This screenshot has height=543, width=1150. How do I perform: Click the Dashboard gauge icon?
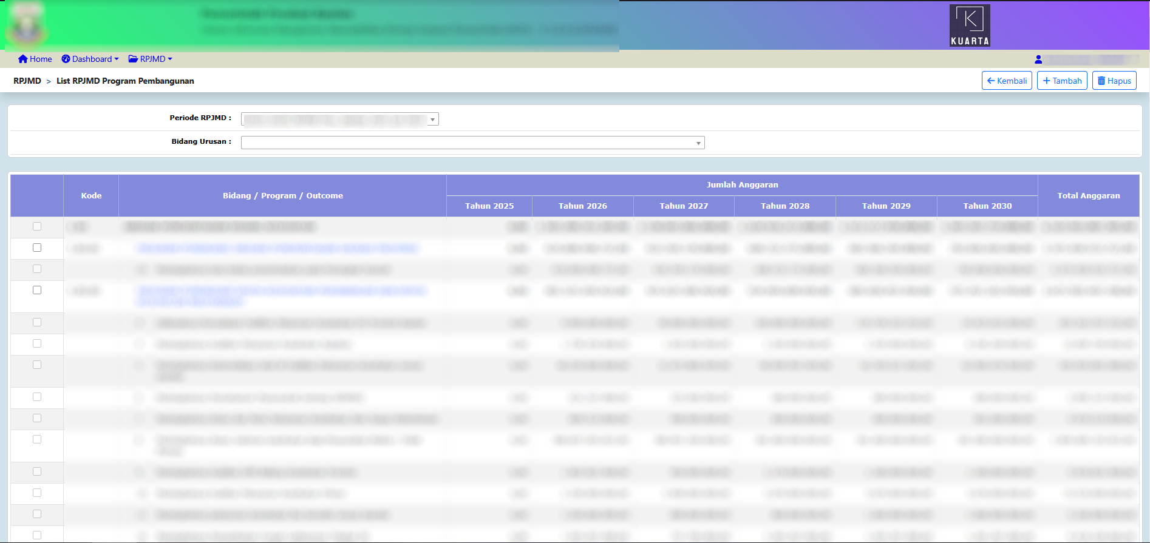66,59
